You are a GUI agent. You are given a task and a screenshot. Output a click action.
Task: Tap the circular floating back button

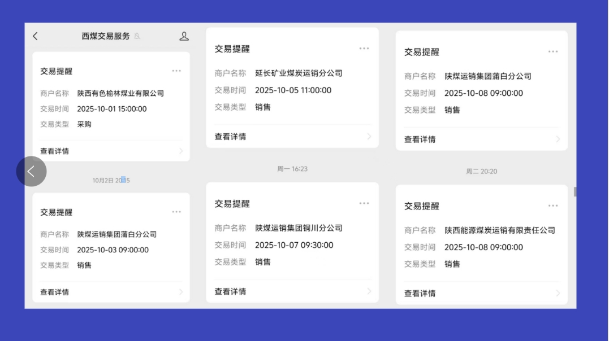pos(31,172)
